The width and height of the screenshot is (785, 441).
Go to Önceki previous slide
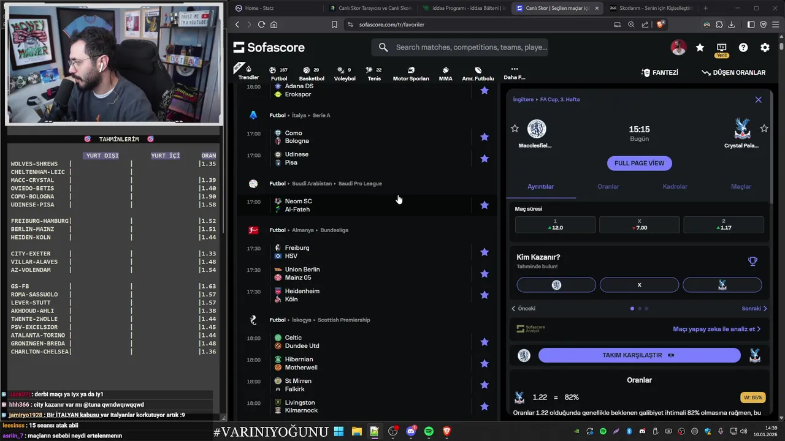pos(523,308)
